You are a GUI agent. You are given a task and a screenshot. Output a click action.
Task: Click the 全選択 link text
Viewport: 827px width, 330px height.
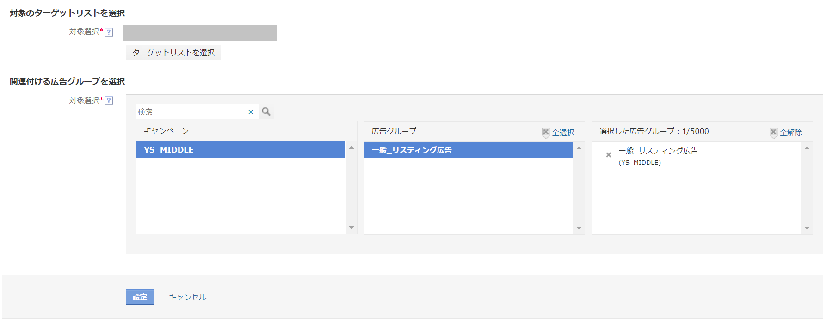tap(563, 133)
